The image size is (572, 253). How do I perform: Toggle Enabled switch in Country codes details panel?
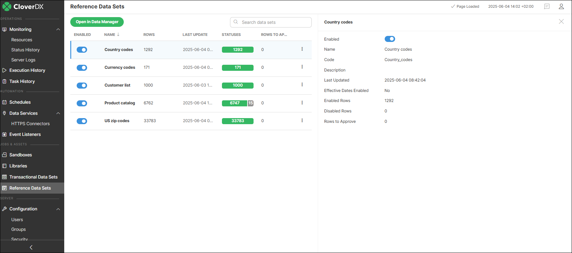390,39
